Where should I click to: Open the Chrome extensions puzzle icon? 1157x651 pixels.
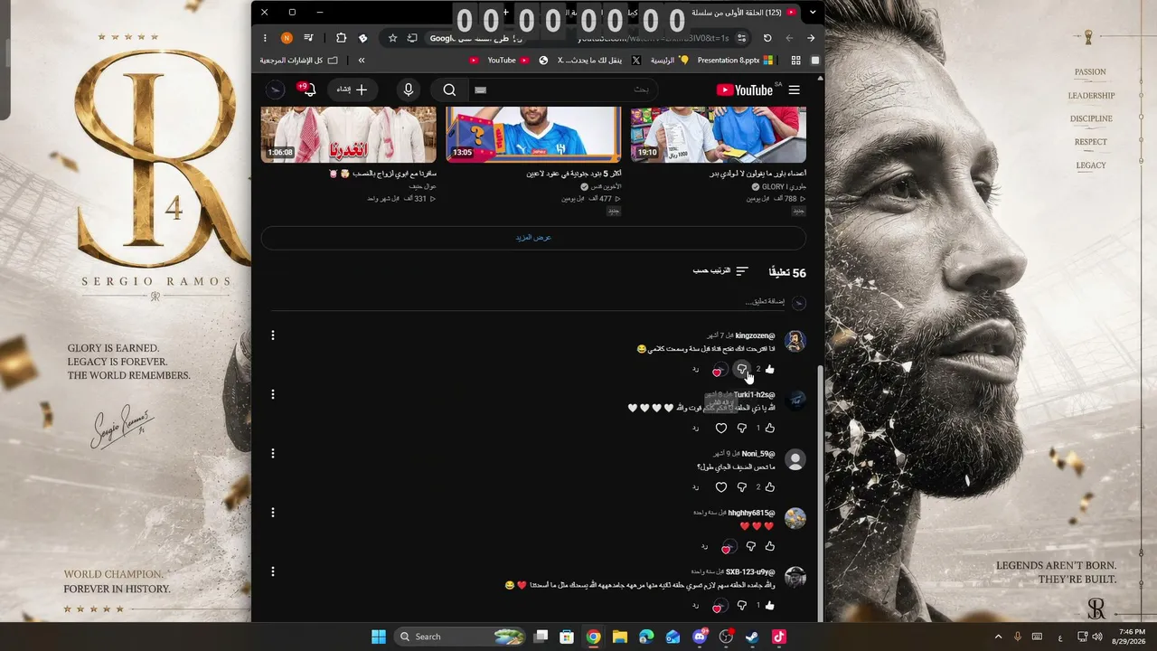(341, 38)
